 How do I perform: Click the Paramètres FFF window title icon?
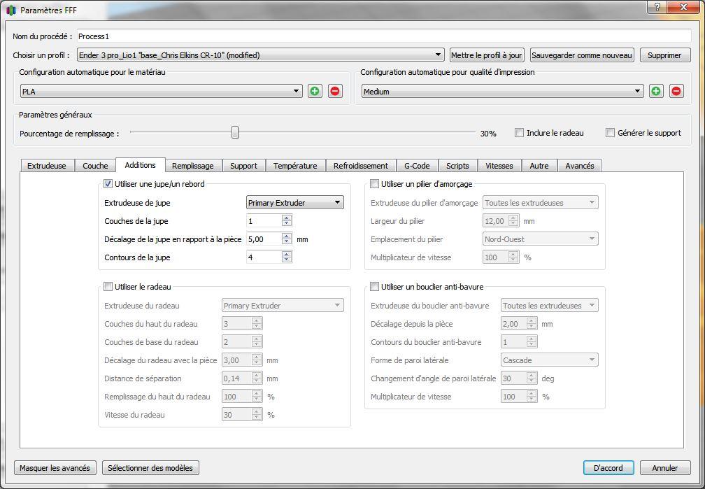(11, 10)
